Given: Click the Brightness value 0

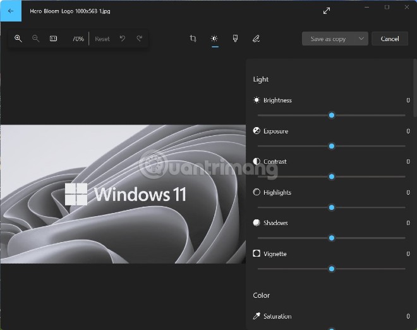Looking at the screenshot, I should point(408,101).
